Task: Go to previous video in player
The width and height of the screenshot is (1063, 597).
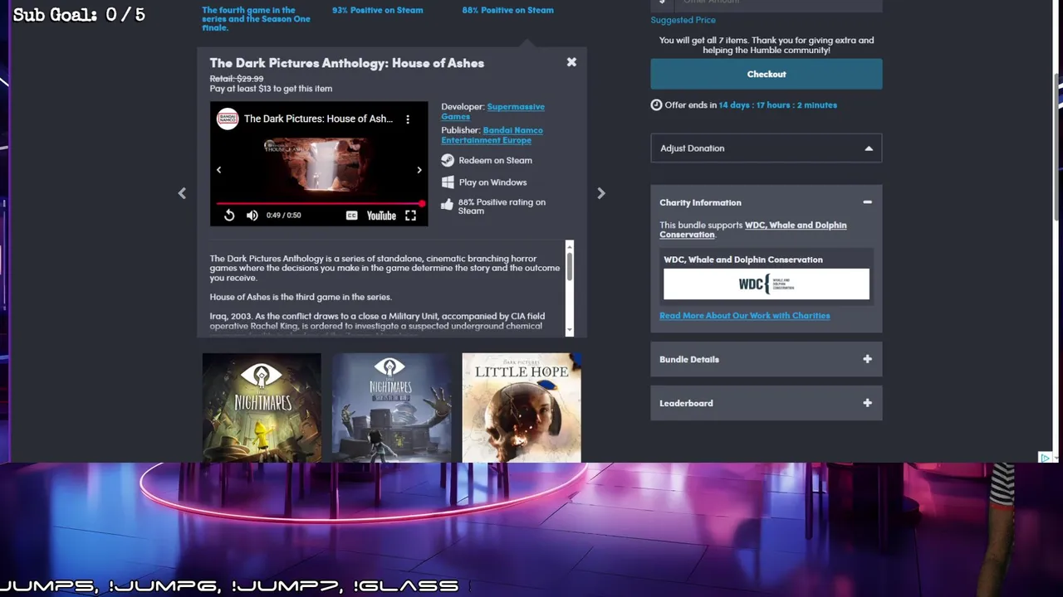Action: (x=219, y=170)
